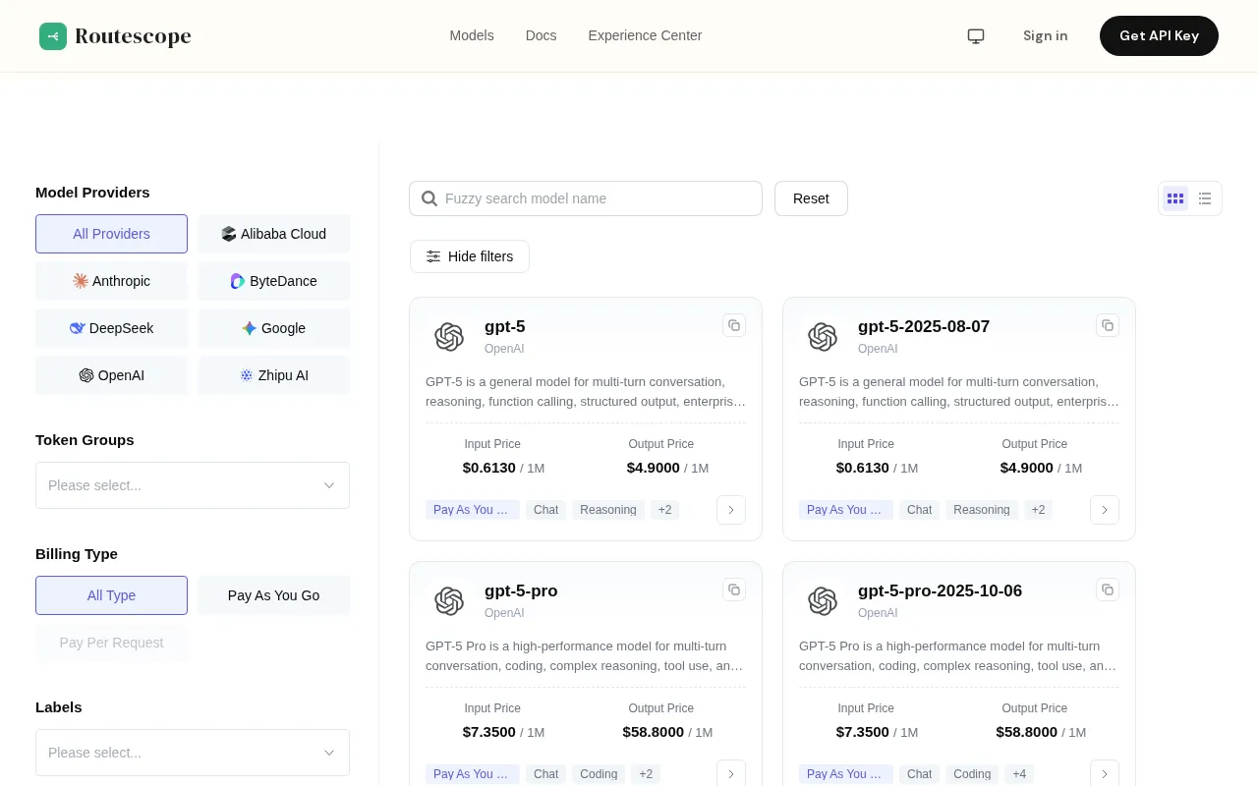
Task: Expand +4 tags on gpt-5-pro-2025-10-06 card
Action: pyautogui.click(x=1019, y=774)
